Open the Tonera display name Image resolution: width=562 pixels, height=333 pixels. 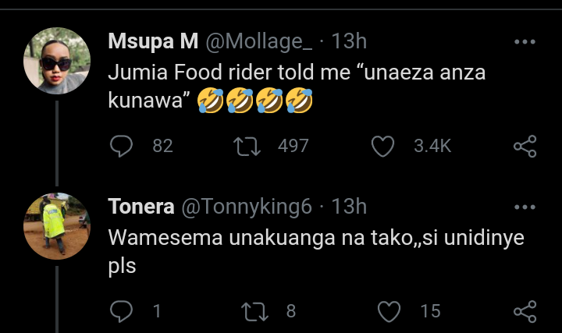point(140,207)
